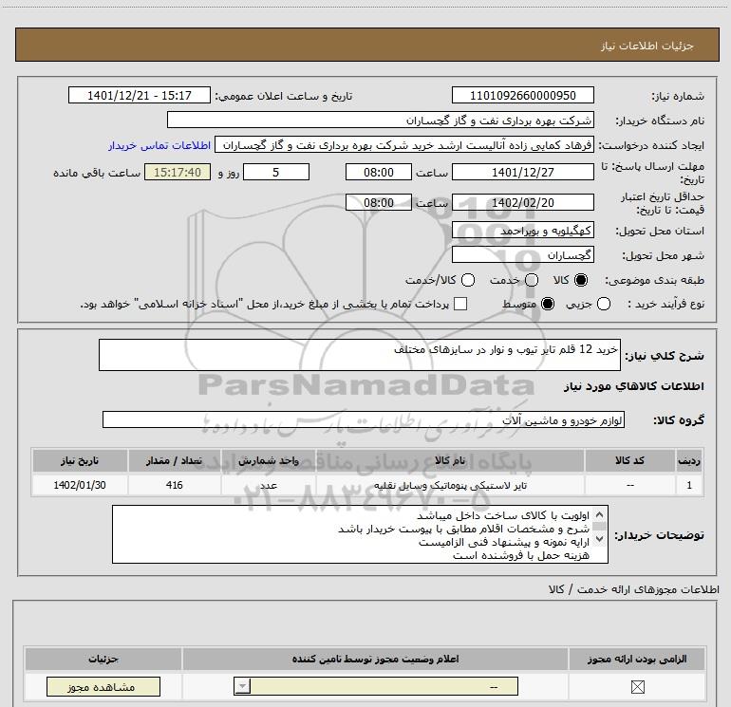
Task: Click delivery city field گچساران
Action: 522,255
